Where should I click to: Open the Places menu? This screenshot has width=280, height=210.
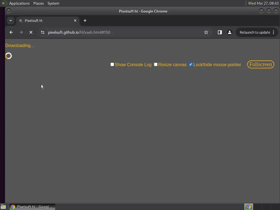pyautogui.click(x=39, y=3)
